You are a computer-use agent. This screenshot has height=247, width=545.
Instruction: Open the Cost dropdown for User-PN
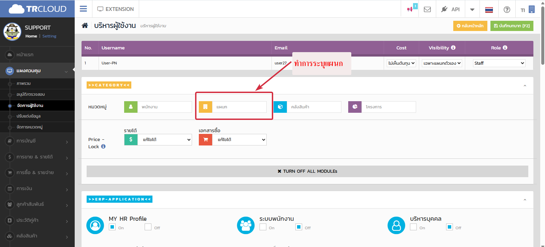point(401,63)
